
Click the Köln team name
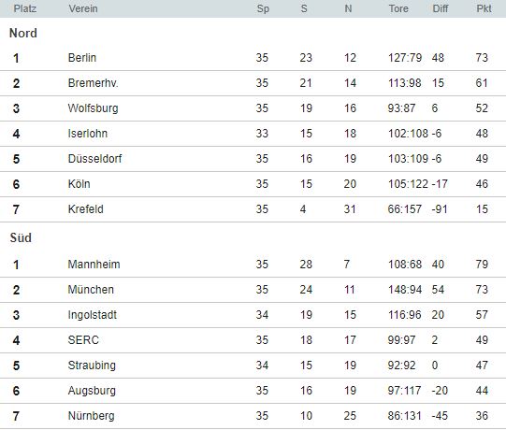[x=80, y=184]
